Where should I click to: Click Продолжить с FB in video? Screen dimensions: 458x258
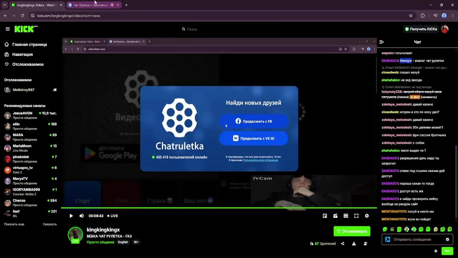tap(254, 121)
